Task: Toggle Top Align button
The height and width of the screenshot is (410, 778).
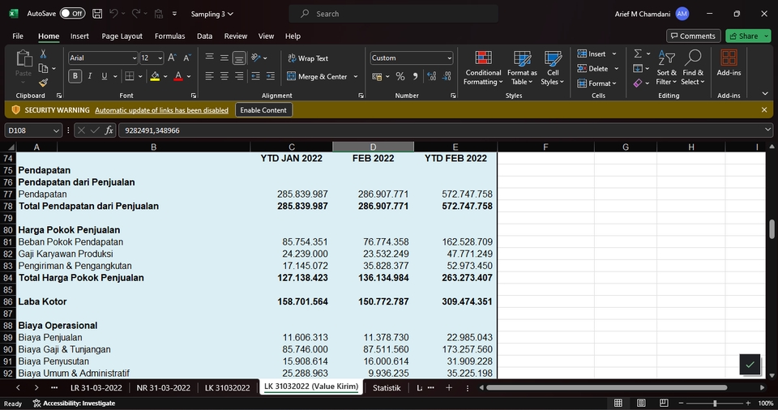Action: pyautogui.click(x=209, y=58)
